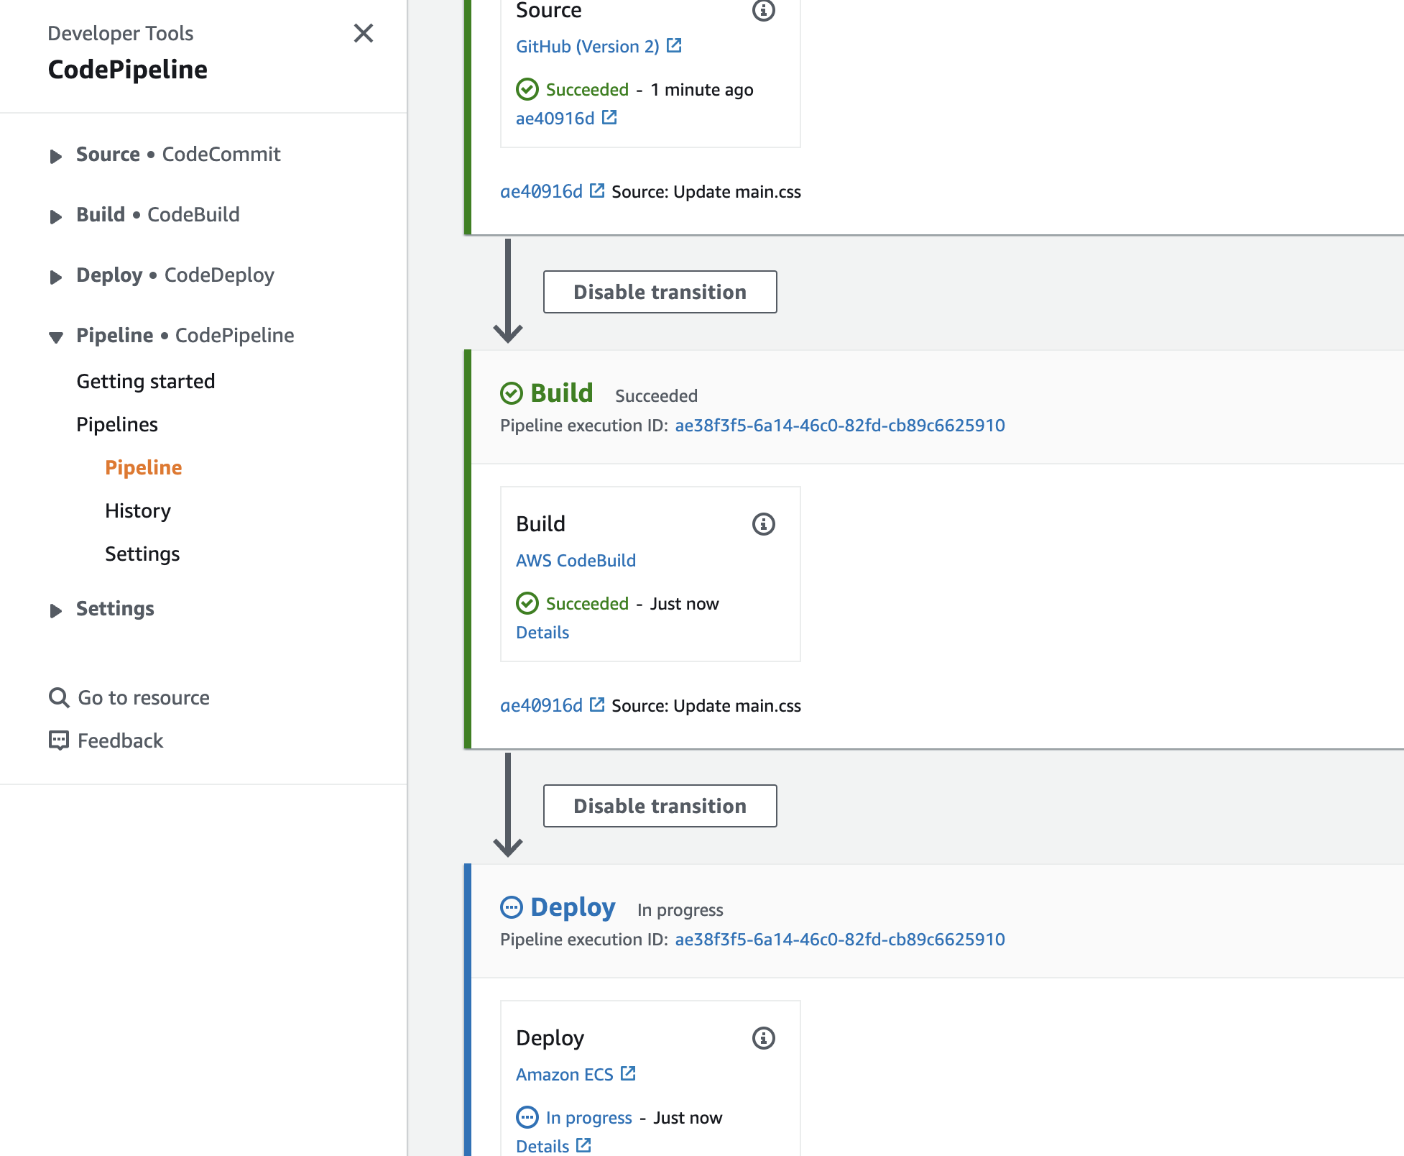Click Deploy action In progress status icon
This screenshot has height=1156, width=1404.
[x=527, y=1117]
